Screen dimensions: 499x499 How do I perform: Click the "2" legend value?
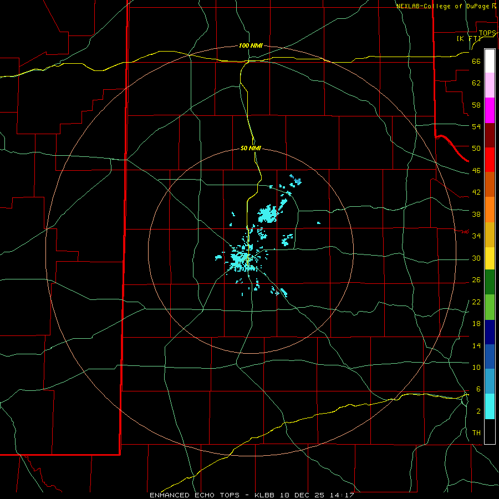tap(478, 411)
